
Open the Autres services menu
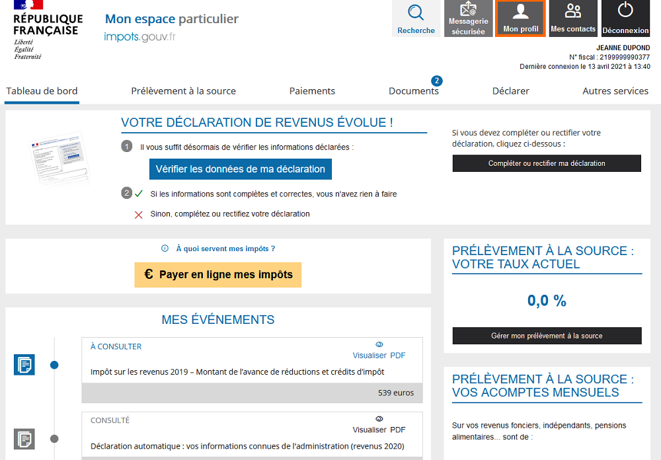point(615,91)
